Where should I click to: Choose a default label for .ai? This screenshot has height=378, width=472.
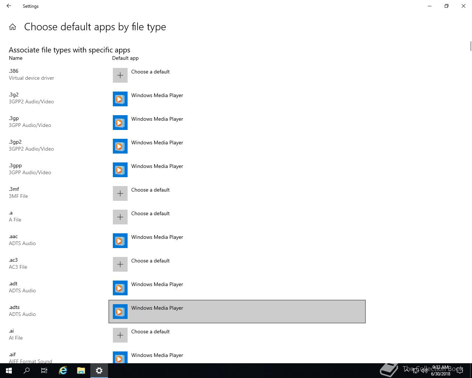click(150, 331)
